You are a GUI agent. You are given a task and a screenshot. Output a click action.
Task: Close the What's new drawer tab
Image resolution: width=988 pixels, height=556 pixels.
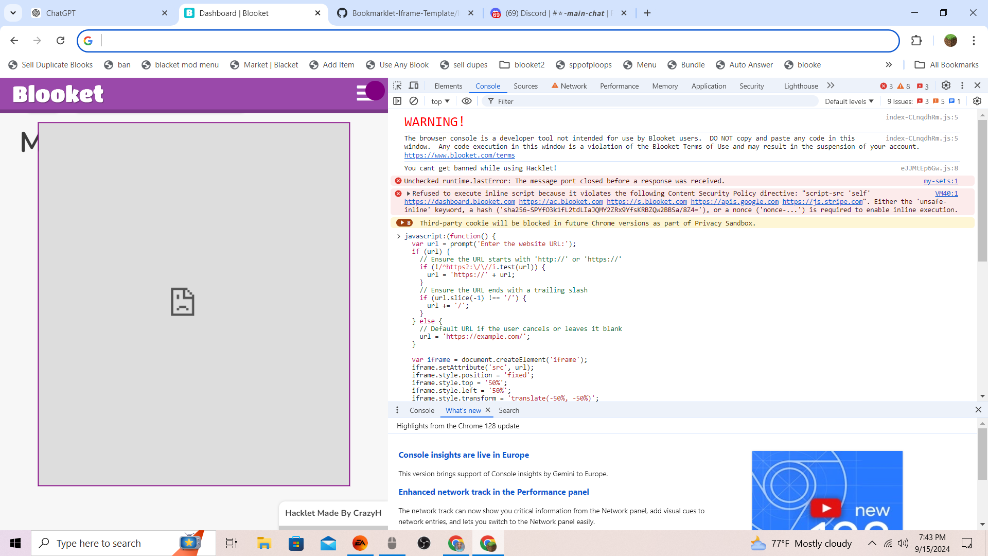pos(488,410)
